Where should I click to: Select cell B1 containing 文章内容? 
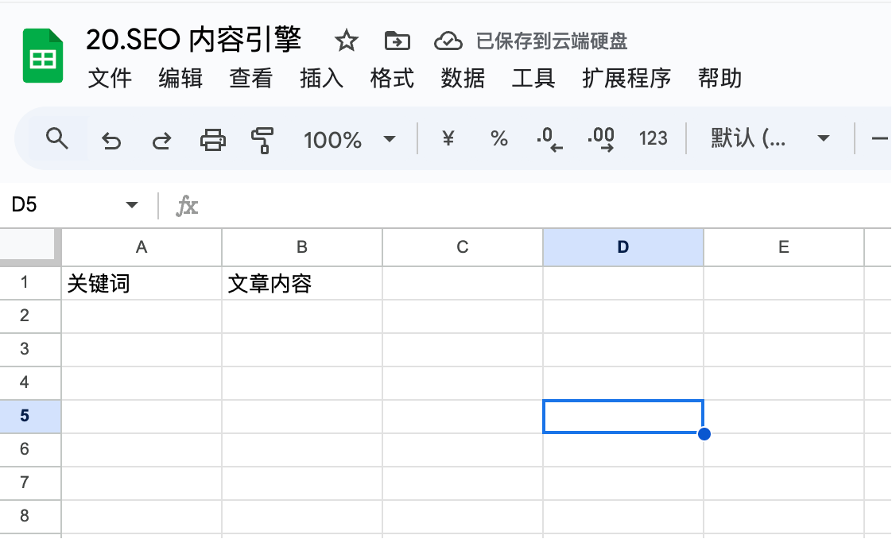coord(302,283)
